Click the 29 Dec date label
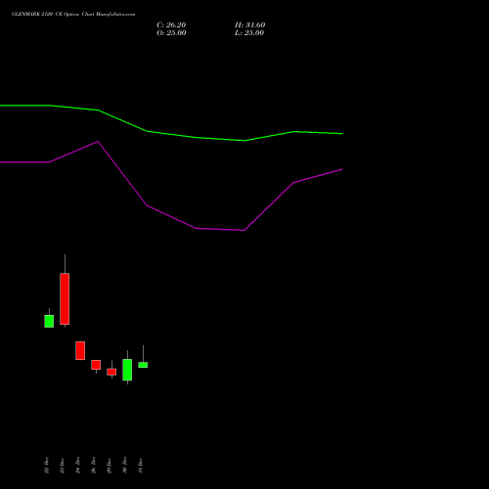489x489 pixels. [110, 466]
